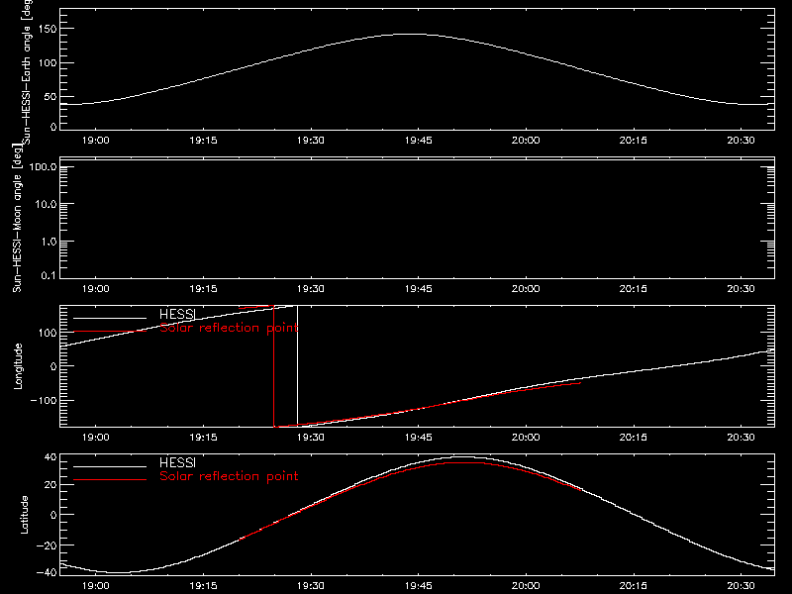Image resolution: width=792 pixels, height=594 pixels.
Task: Click 20:00 time label under Latitude plot
Action: pos(526,586)
